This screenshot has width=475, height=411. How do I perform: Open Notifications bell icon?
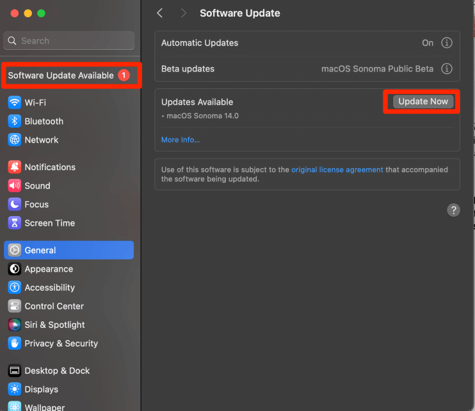tap(14, 167)
